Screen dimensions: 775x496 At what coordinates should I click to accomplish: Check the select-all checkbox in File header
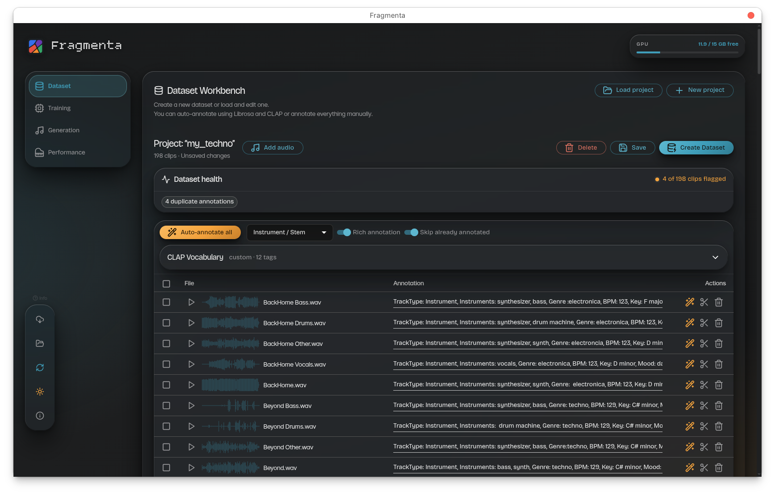(166, 284)
